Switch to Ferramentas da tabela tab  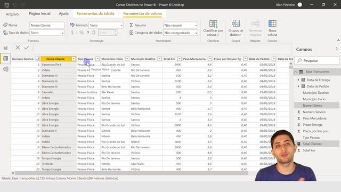coord(95,13)
